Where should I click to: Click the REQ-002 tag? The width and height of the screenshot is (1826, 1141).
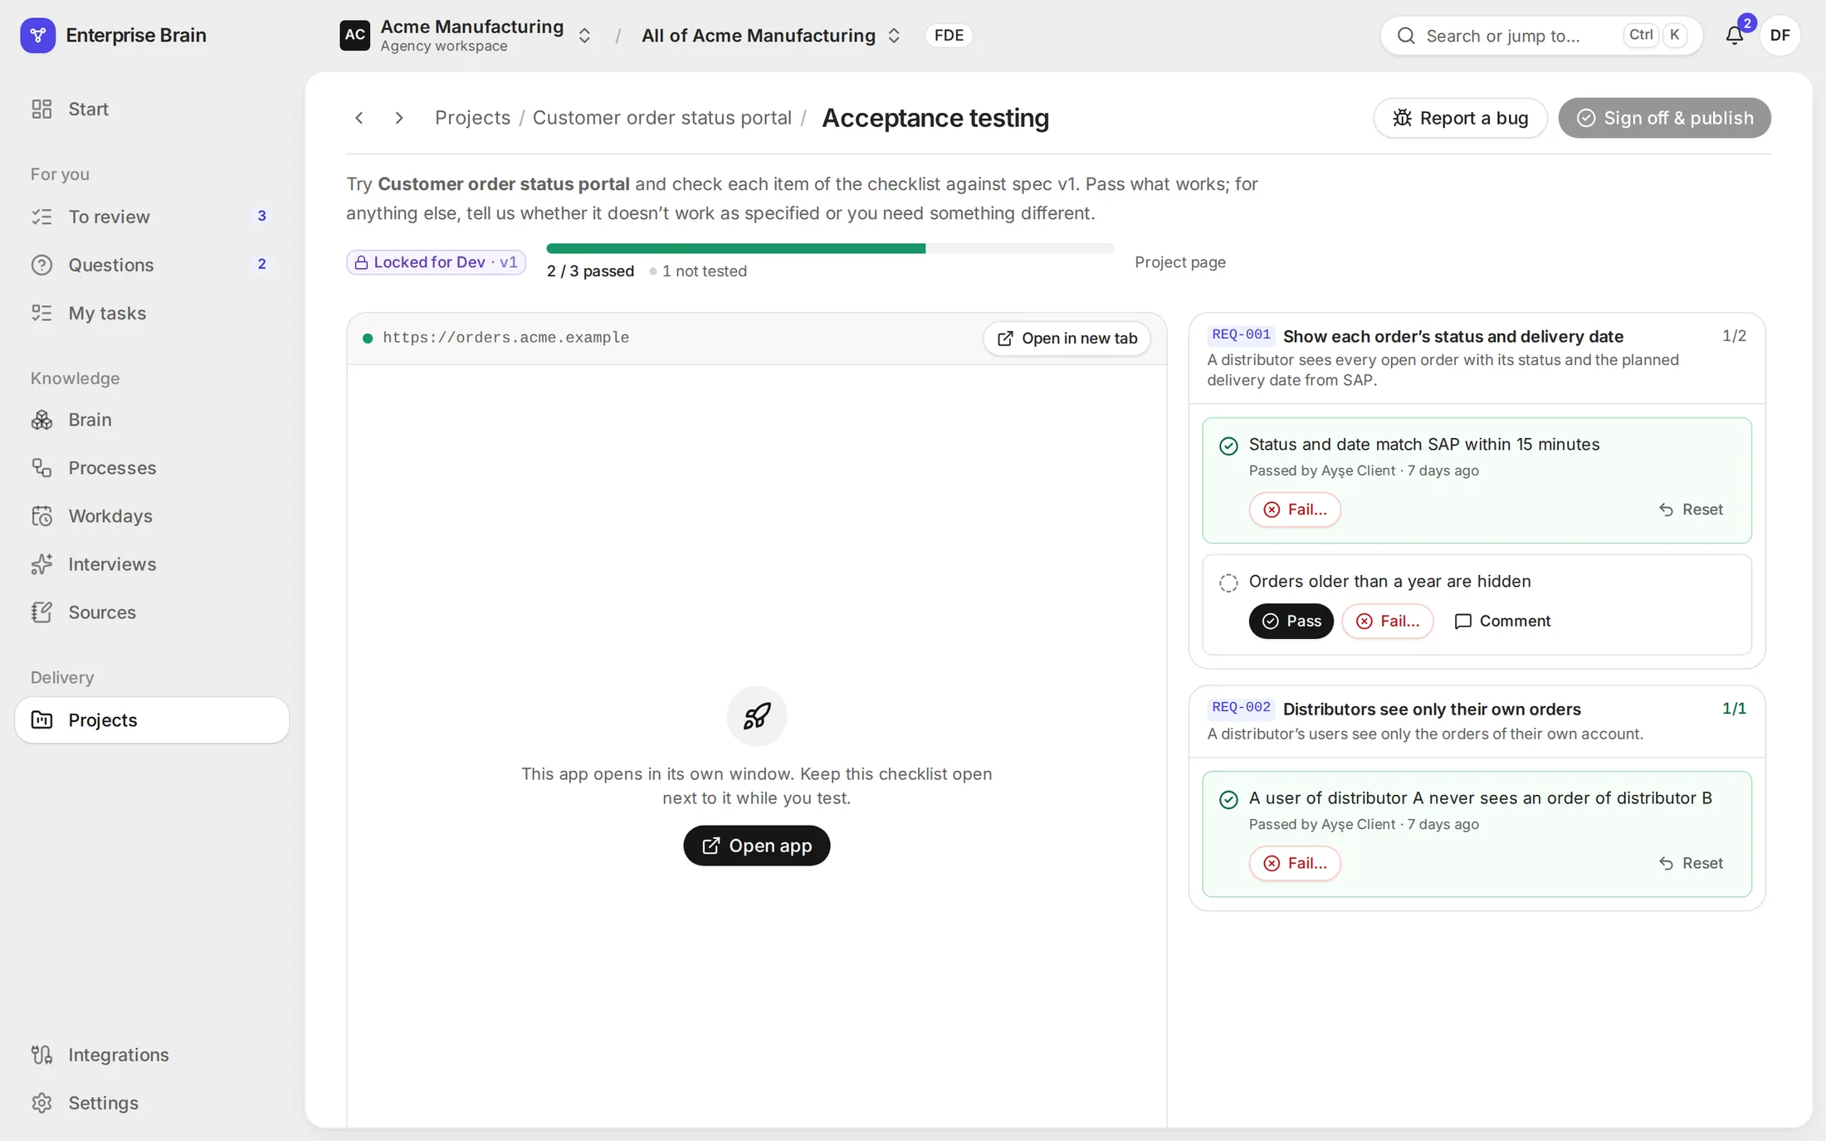pyautogui.click(x=1241, y=707)
